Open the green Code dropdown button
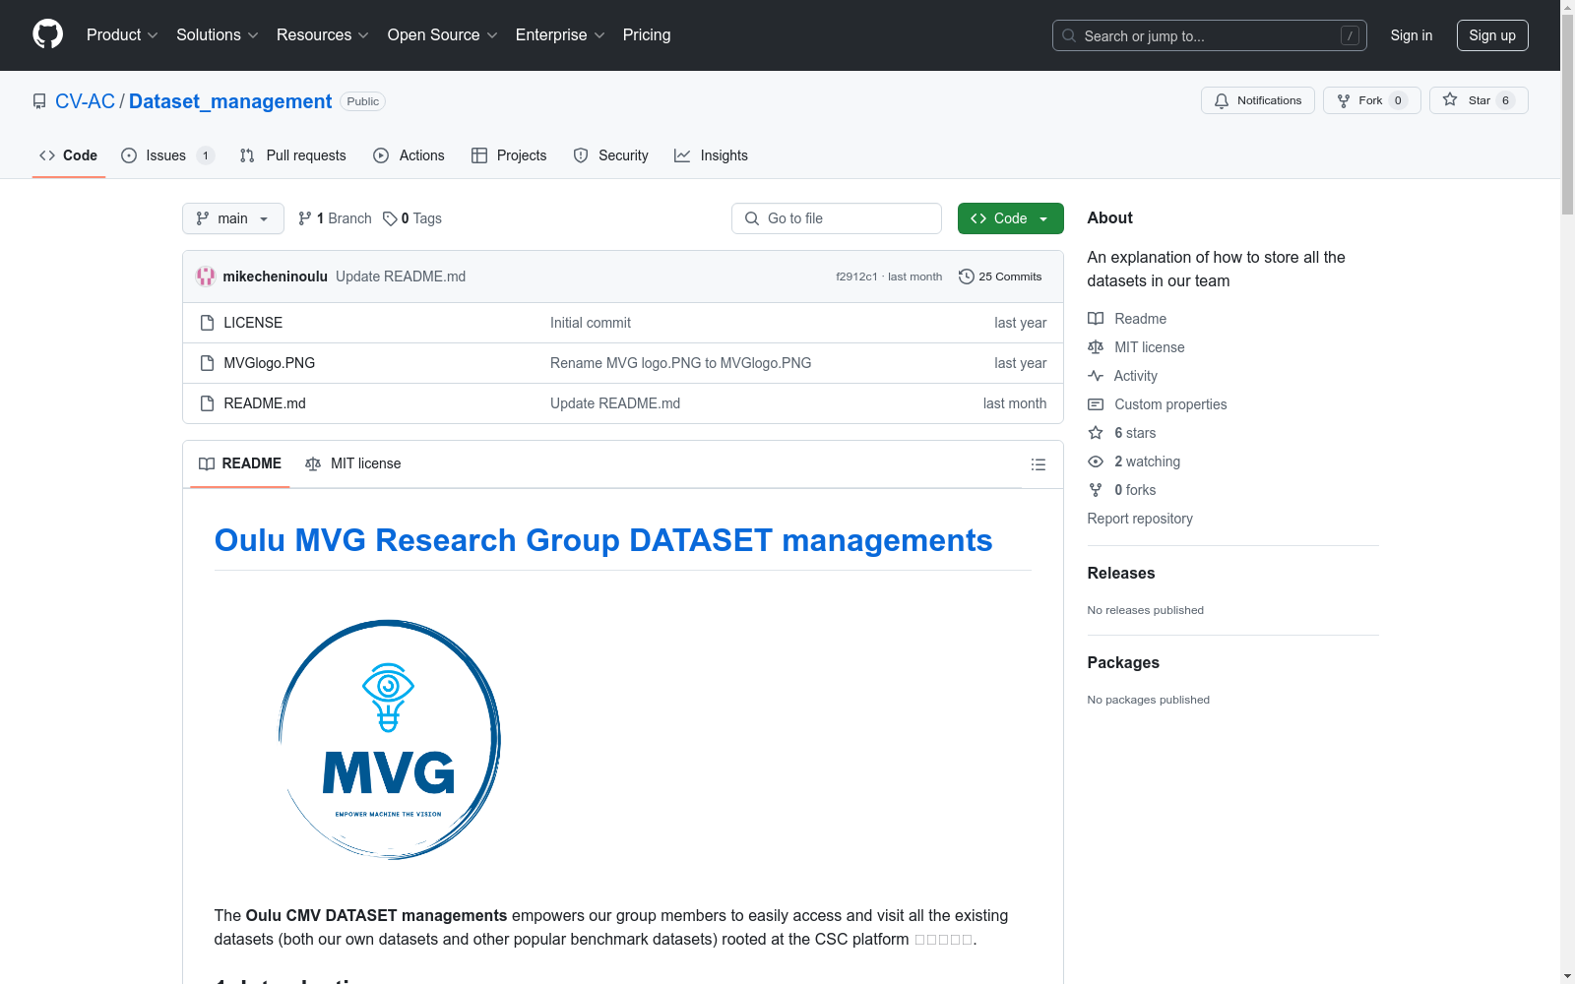1575x984 pixels. (x=1010, y=218)
